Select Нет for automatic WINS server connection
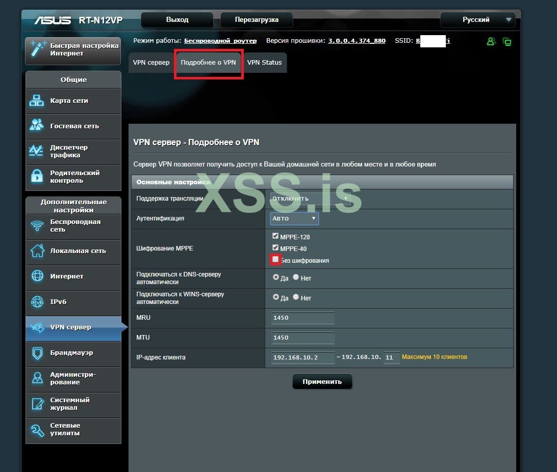The image size is (557, 472). pyautogui.click(x=295, y=297)
